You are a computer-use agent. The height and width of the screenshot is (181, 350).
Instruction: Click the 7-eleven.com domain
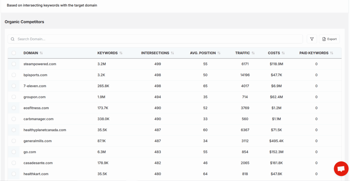click(x=35, y=86)
